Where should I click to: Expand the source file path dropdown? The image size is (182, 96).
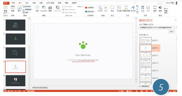(174, 28)
